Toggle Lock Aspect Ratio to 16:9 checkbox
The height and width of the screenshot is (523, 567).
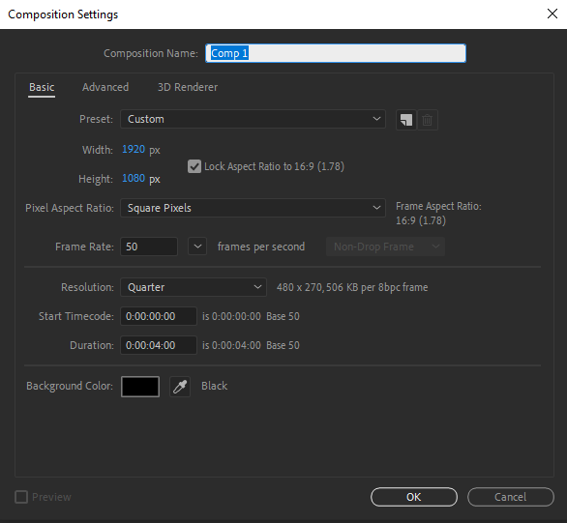(194, 166)
